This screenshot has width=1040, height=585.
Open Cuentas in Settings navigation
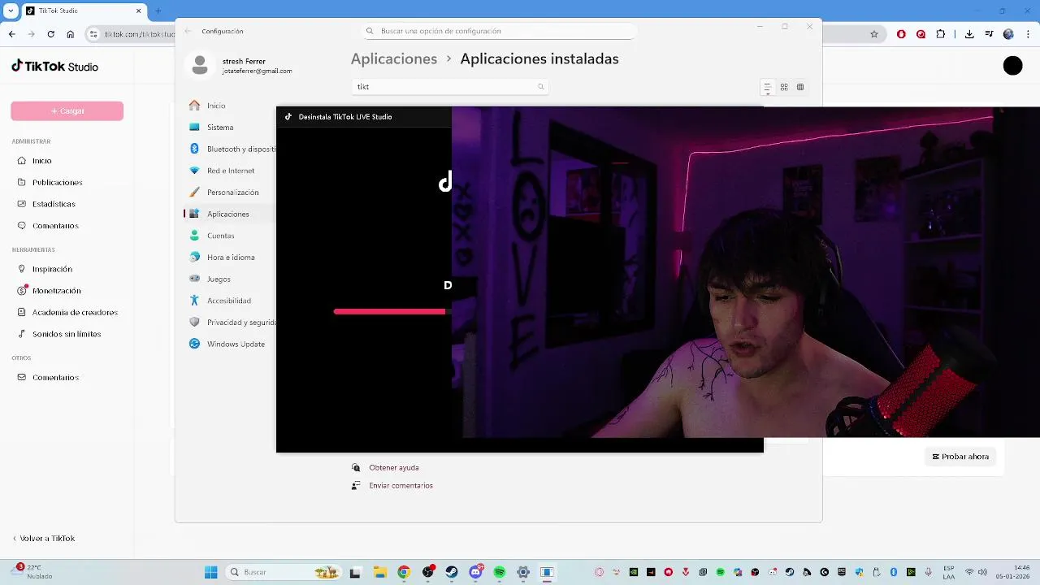coord(220,236)
